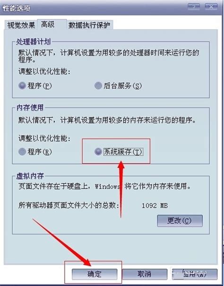This screenshot has width=224, height=286.
Task: Choose the 后台服务(S) radio option
Action: (118, 85)
